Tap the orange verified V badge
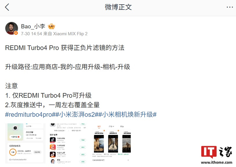Image resolution: width=236 pixels, height=167 pixels. [16, 33]
